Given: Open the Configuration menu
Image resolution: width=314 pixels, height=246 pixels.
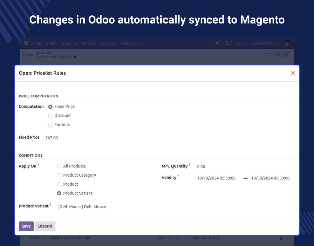Looking at the screenshot, I should 131,43.
